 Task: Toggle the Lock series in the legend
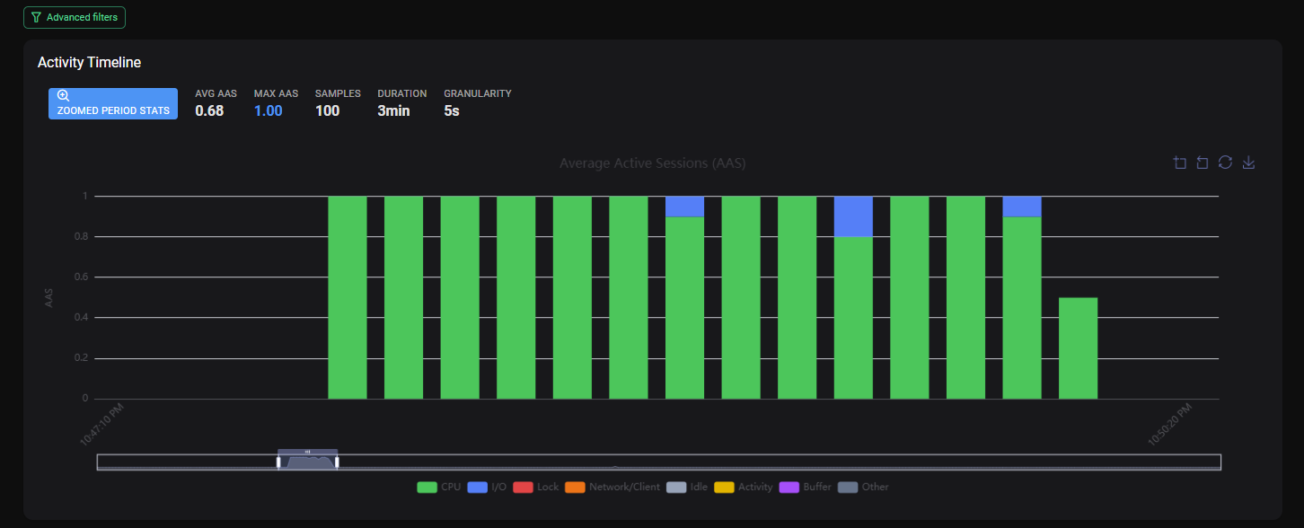[x=535, y=487]
